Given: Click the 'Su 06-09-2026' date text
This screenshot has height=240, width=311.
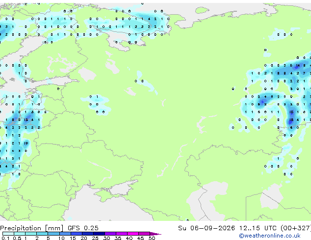Looking at the screenshot, I should coord(207,228).
